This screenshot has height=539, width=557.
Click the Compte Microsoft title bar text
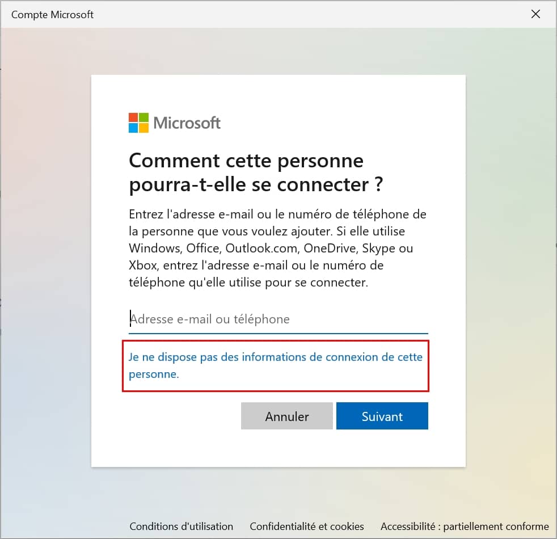coord(52,14)
